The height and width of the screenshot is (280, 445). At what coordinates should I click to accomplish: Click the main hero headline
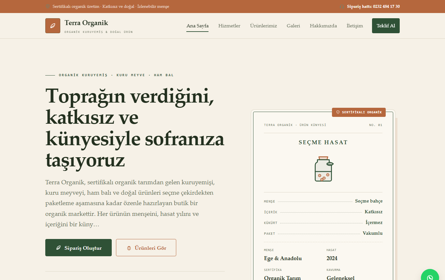[x=135, y=128]
